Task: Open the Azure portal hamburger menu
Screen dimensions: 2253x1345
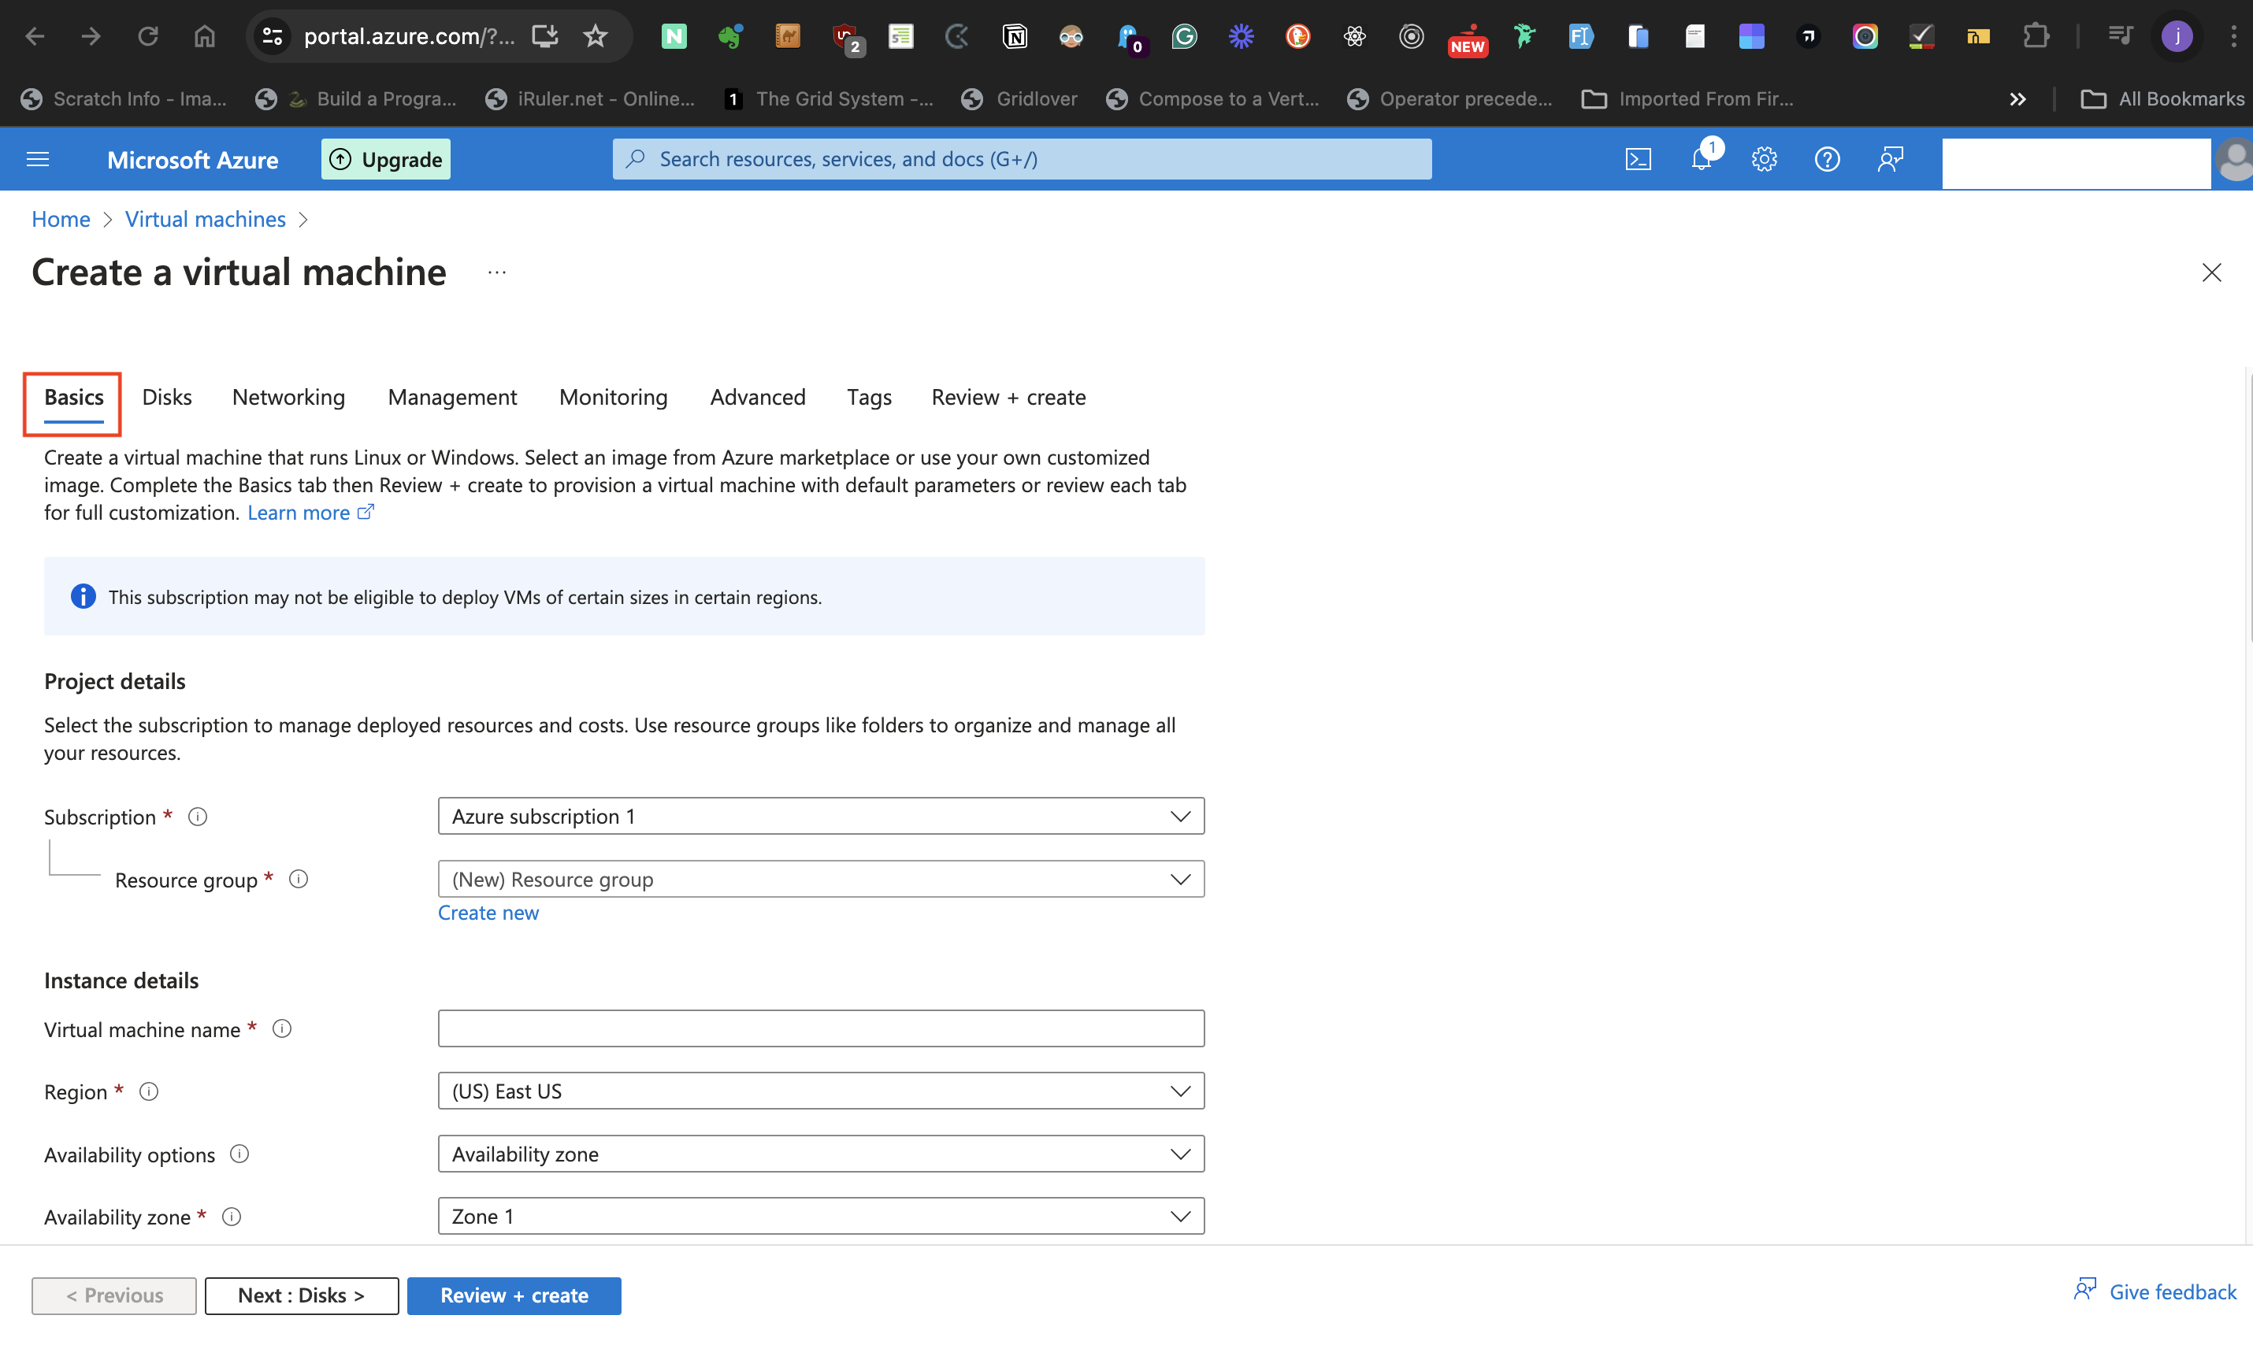Action: 38,160
